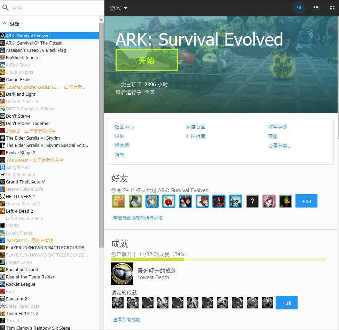Open the 新闻 link
This screenshot has height=330, width=339.
click(119, 155)
